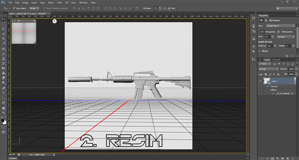
Task: Open the 3D workspace switcher dropdown
Action: (286, 8)
